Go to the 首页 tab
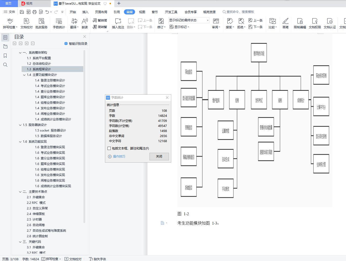Image resolution: width=346 pixels, height=261 pixels. (x=8, y=4)
